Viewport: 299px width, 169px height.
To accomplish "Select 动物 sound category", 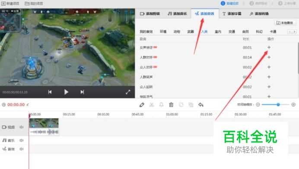I will [x=177, y=32].
